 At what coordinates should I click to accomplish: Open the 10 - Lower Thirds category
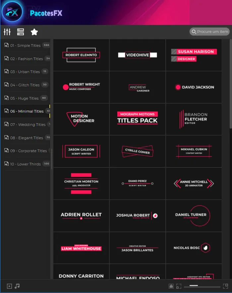click(25, 164)
